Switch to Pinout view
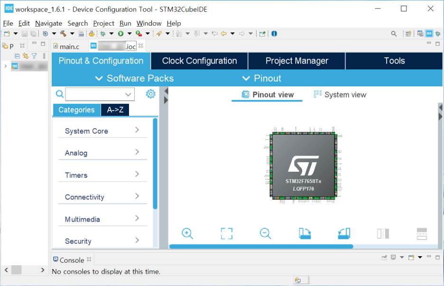Screen dimensions: 444x286 point(268,94)
